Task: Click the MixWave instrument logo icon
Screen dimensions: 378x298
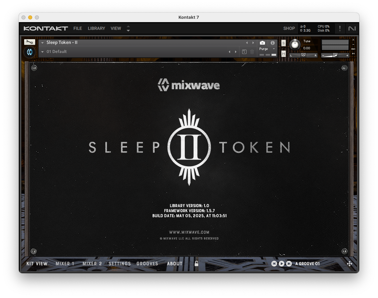Action: [30, 52]
